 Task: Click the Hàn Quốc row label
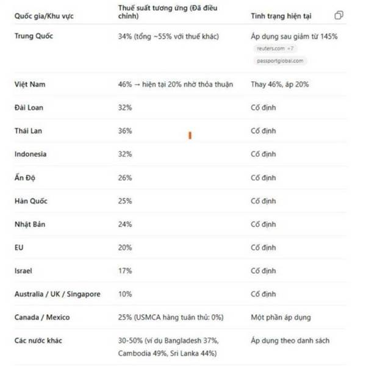pos(31,201)
